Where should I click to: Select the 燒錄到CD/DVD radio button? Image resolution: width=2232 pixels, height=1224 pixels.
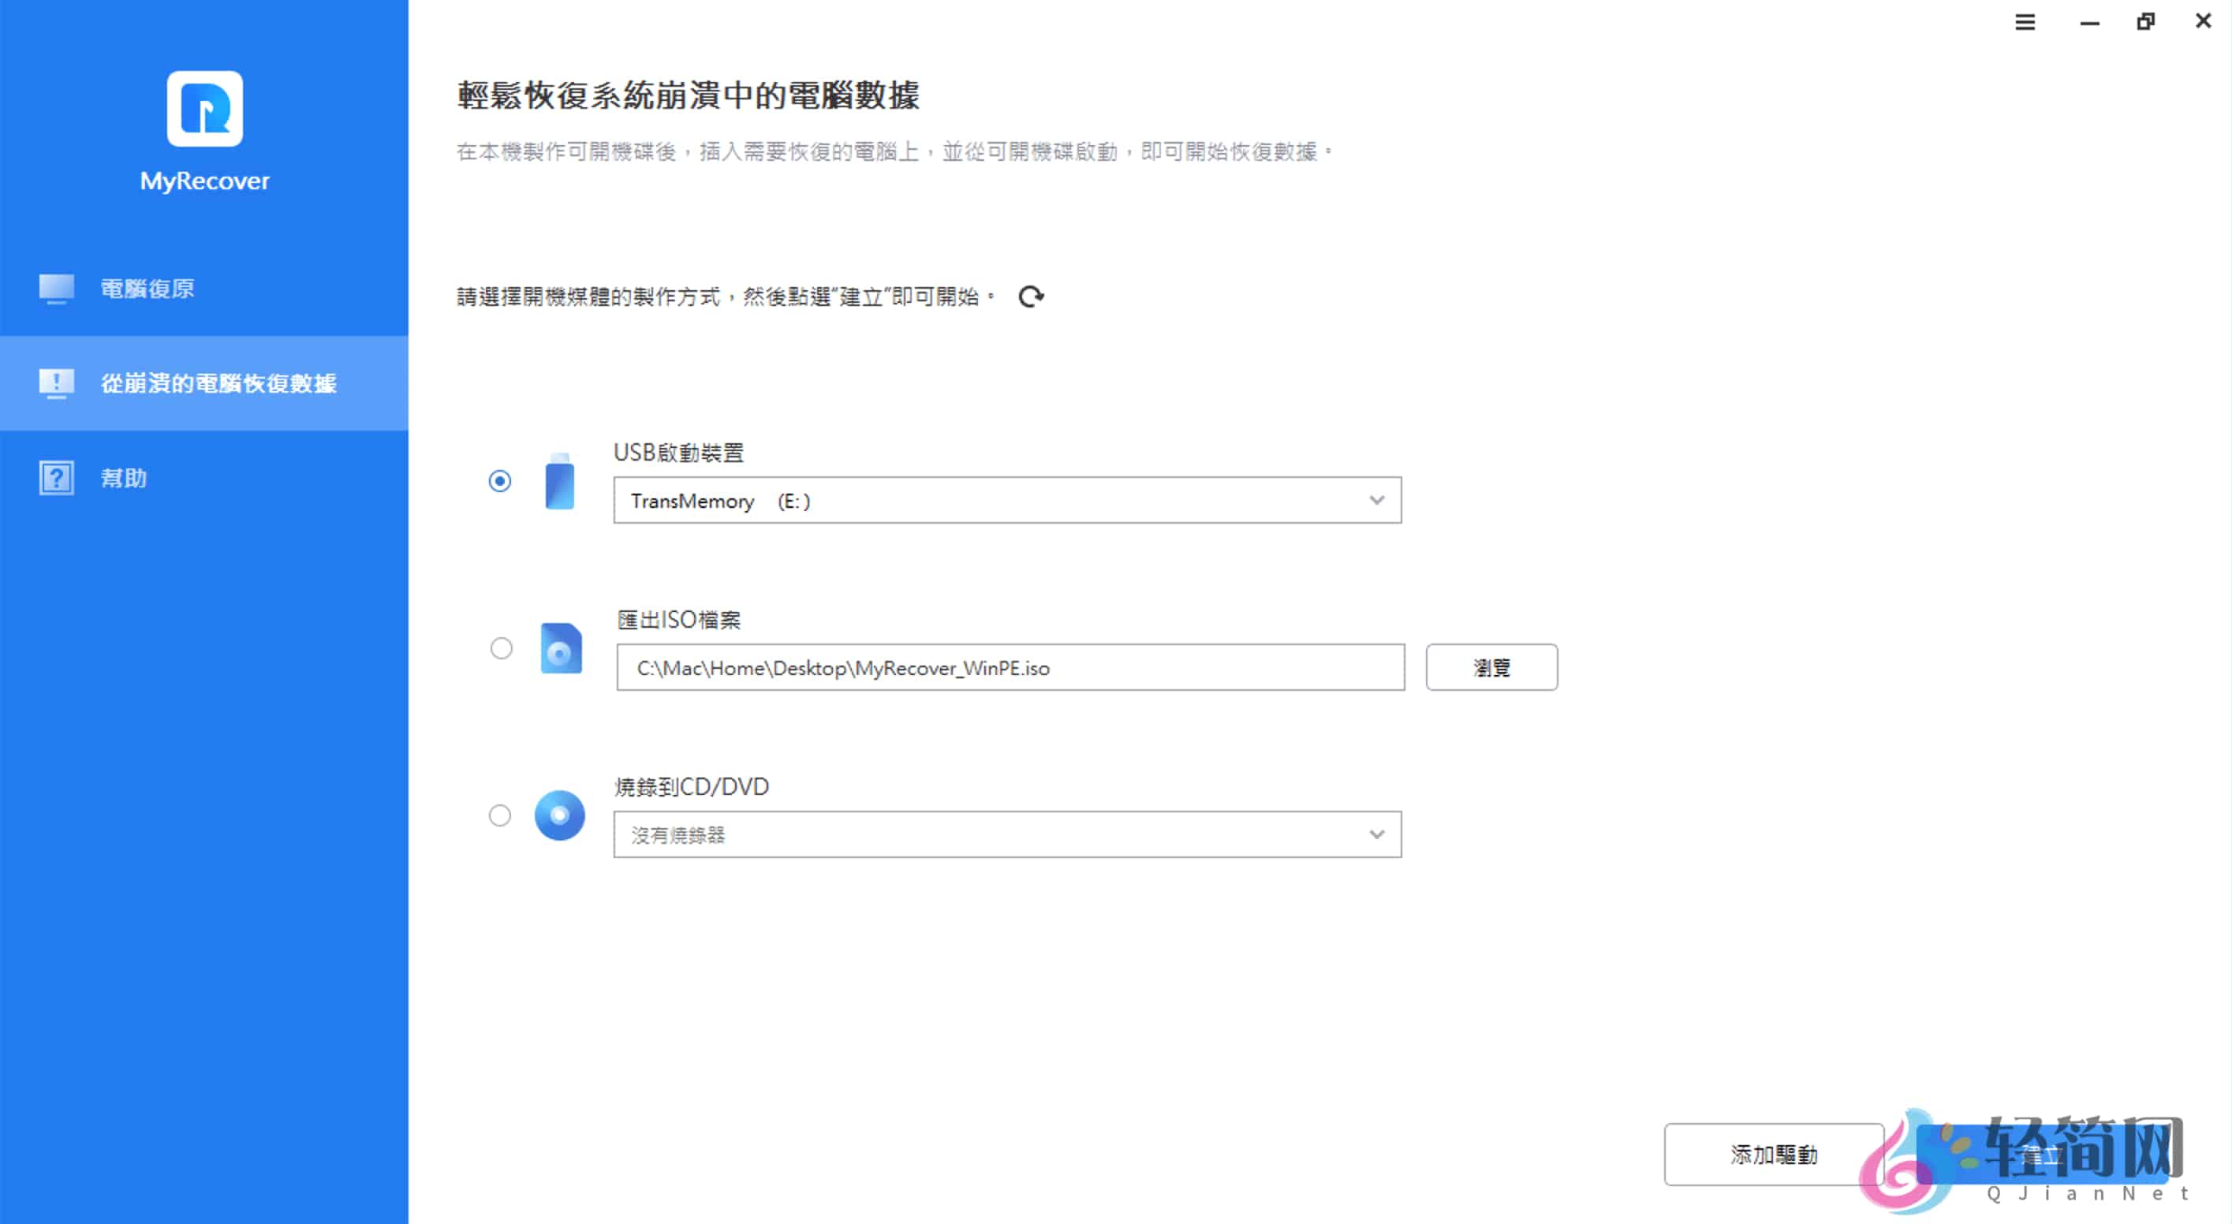pos(500,815)
